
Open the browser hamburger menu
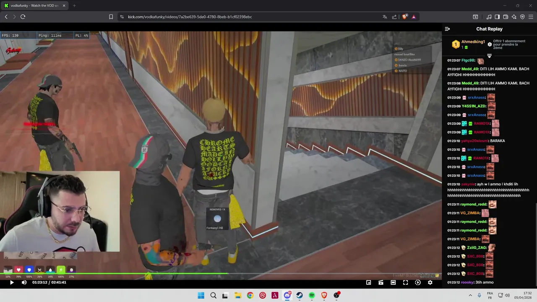531,17
